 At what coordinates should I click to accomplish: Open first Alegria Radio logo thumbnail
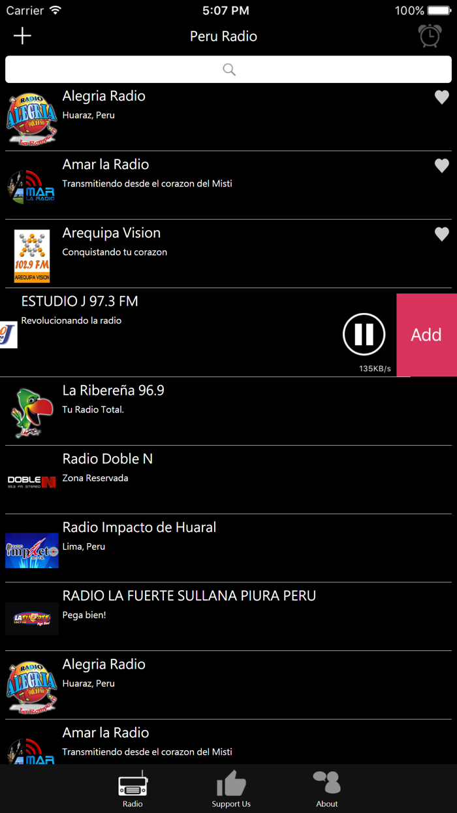(32, 118)
